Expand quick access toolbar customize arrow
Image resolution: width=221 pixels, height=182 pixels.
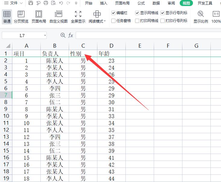point(76,3)
